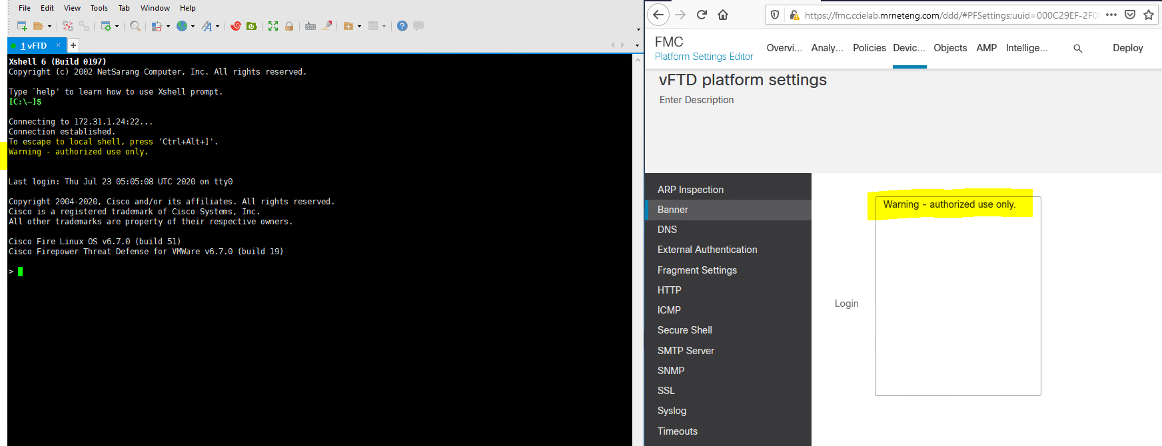Click the lock screen padlock icon
This screenshot has height=446, width=1162.
(x=289, y=26)
